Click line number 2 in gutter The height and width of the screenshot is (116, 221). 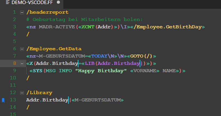(x=14, y=20)
